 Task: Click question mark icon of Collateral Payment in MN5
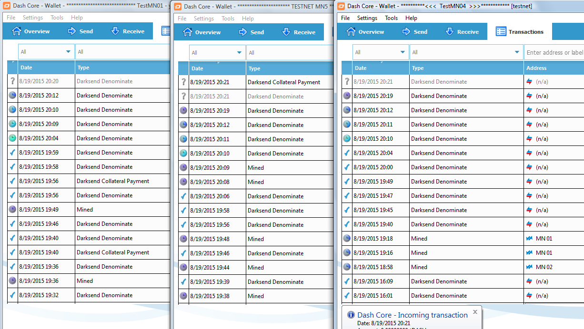(183, 82)
